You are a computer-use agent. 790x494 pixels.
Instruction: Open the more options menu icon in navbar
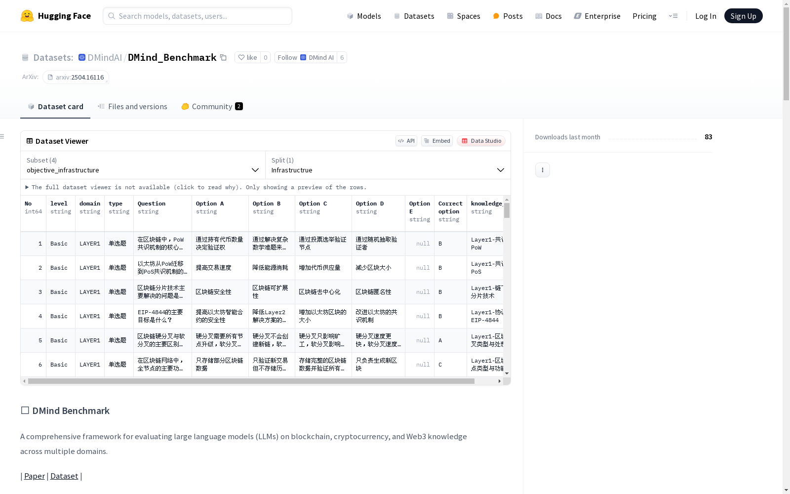673,16
